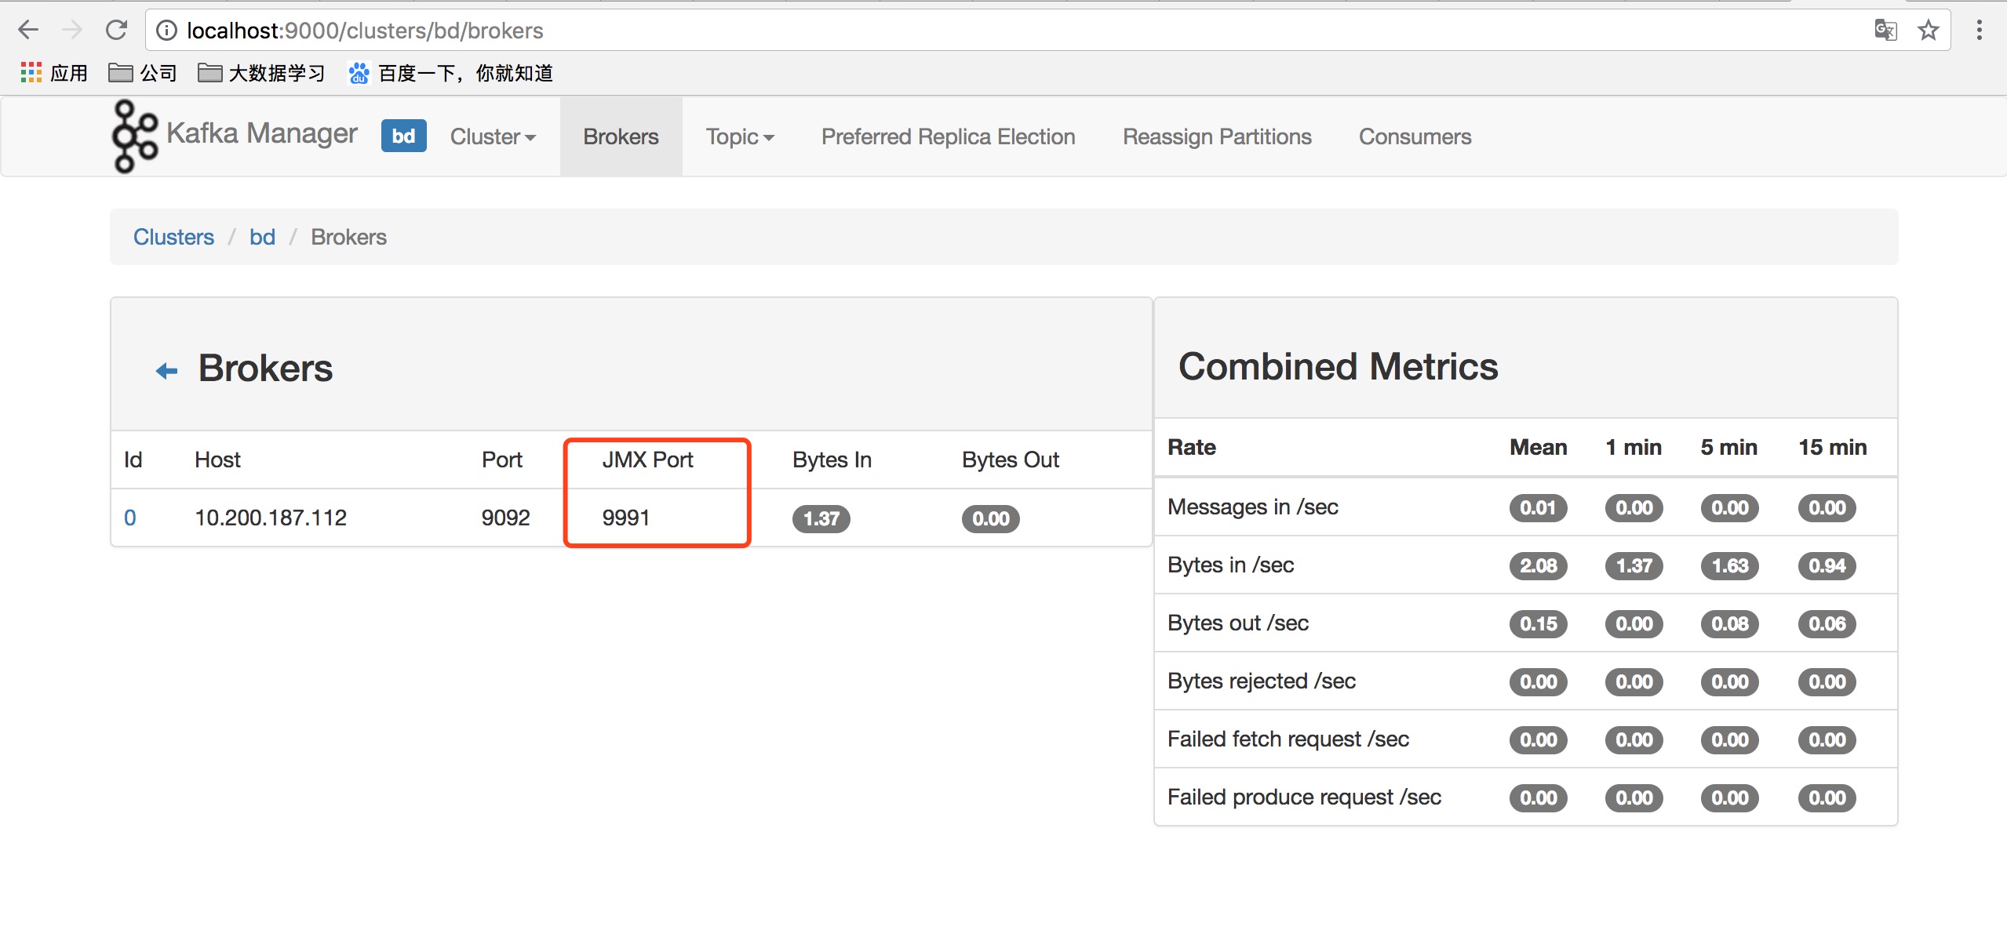The image size is (2007, 930).
Task: Bookmark page with the star icon
Action: coord(1928,31)
